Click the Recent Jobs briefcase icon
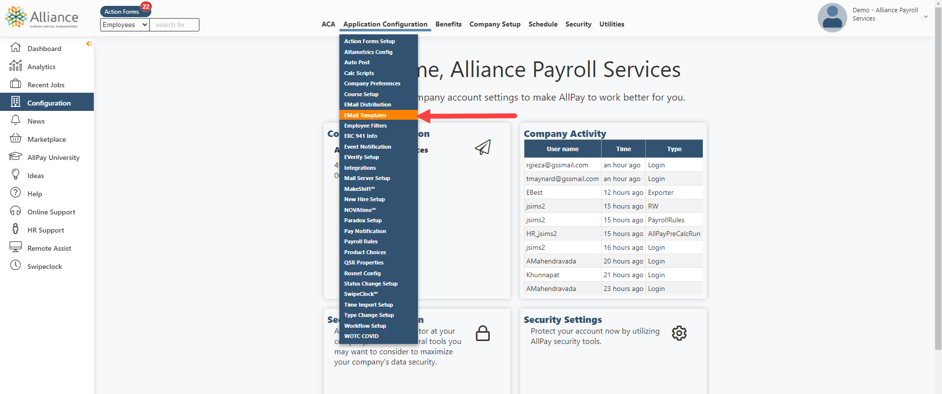 (16, 84)
